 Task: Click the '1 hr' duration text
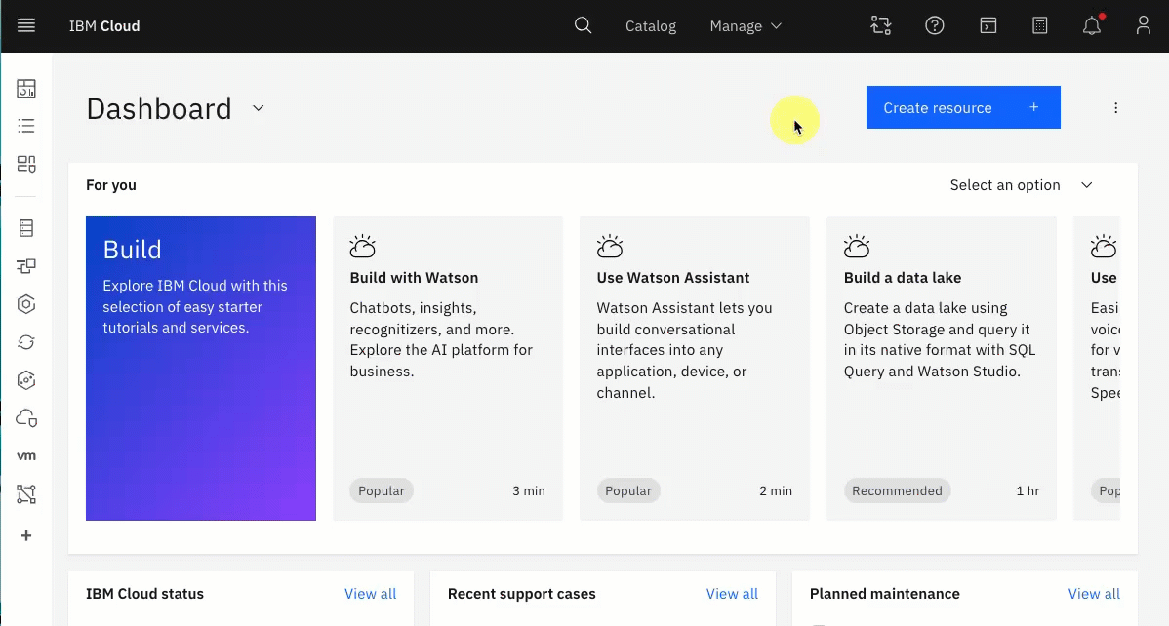1028,491
